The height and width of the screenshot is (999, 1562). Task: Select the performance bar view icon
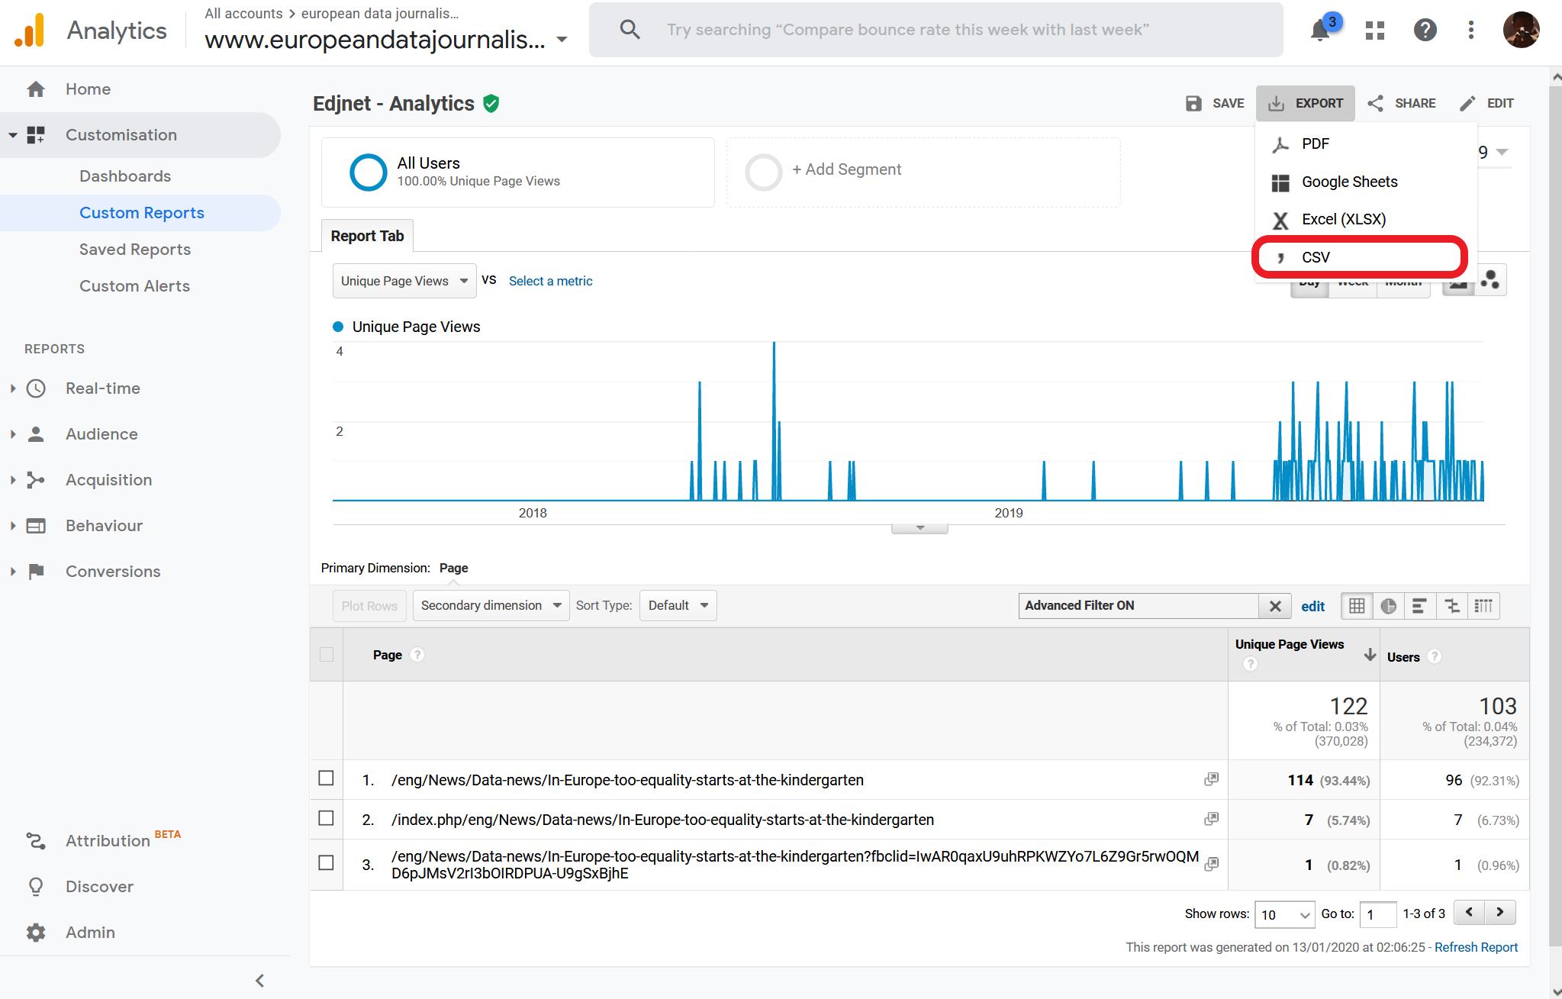click(1419, 606)
